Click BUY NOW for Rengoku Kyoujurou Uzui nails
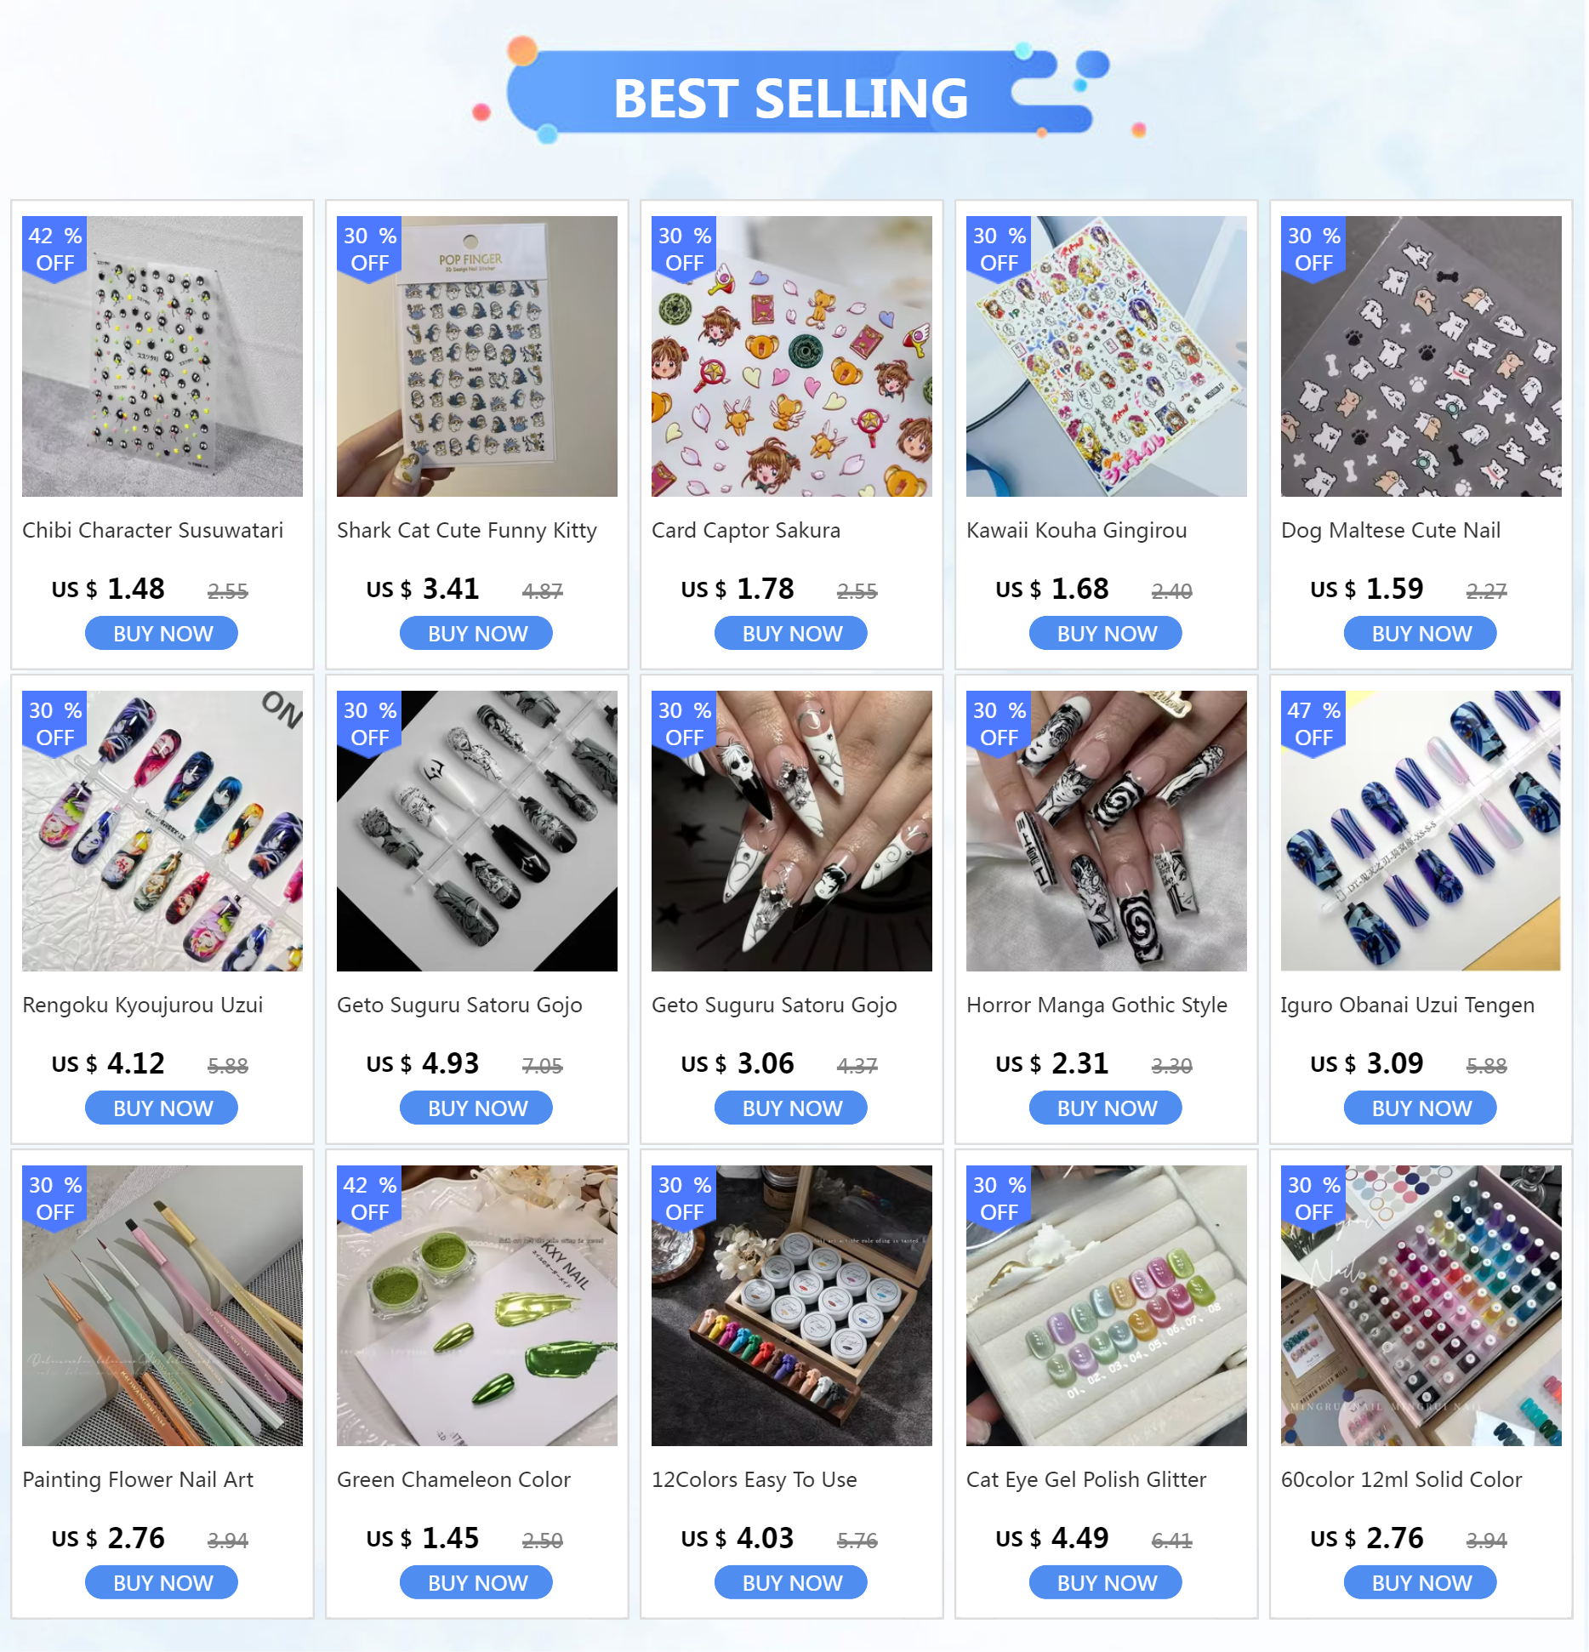 tap(162, 1108)
